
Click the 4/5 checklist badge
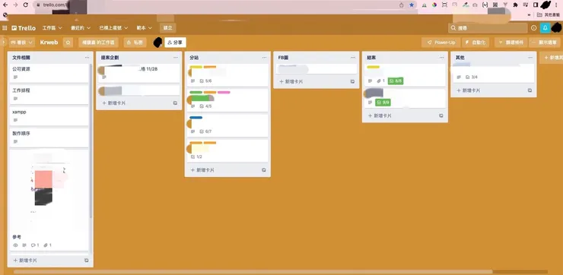[x=205, y=106]
